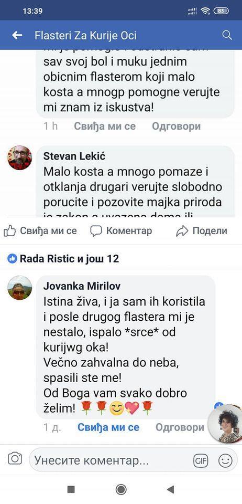Image resolution: width=242 pixels, height=504 pixels.
Task: Like Jovanka Mirilov's comment
Action: (108, 427)
